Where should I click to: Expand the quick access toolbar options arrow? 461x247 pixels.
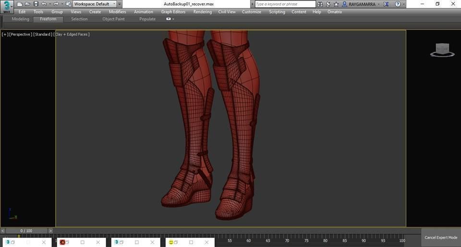[x=120, y=4]
